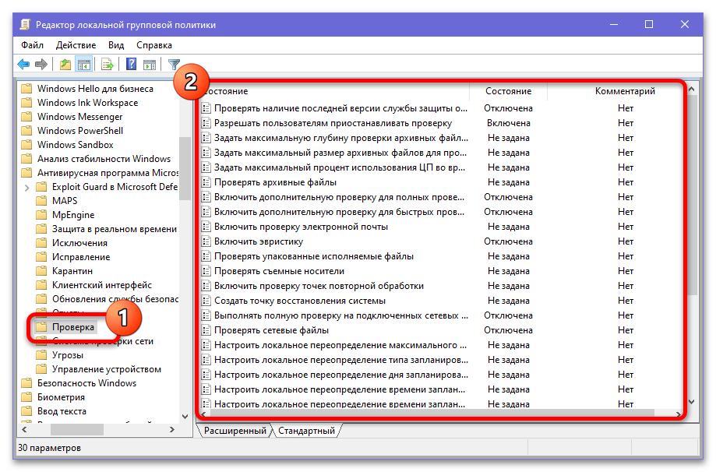The width and height of the screenshot is (716, 472).
Task: Toggle the Show/Hide action pane icon
Action: click(150, 65)
